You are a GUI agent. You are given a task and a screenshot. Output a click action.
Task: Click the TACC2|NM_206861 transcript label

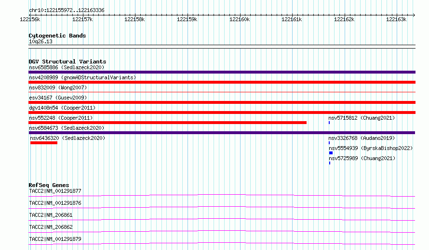51,215
